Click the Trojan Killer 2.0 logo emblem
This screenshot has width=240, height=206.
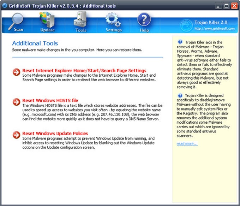pos(186,25)
